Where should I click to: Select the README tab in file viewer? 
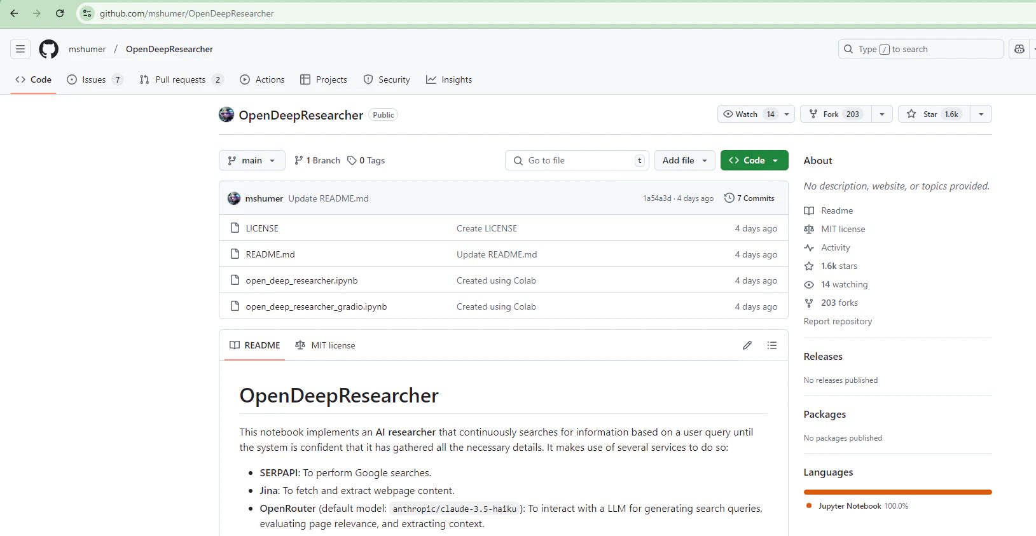[254, 345]
